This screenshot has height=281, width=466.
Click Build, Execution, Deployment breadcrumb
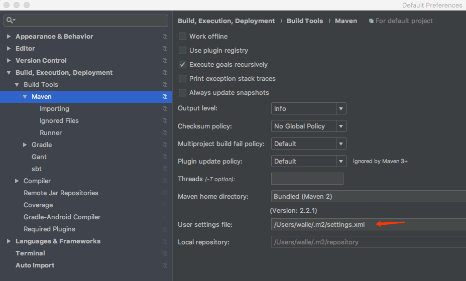pyautogui.click(x=226, y=21)
